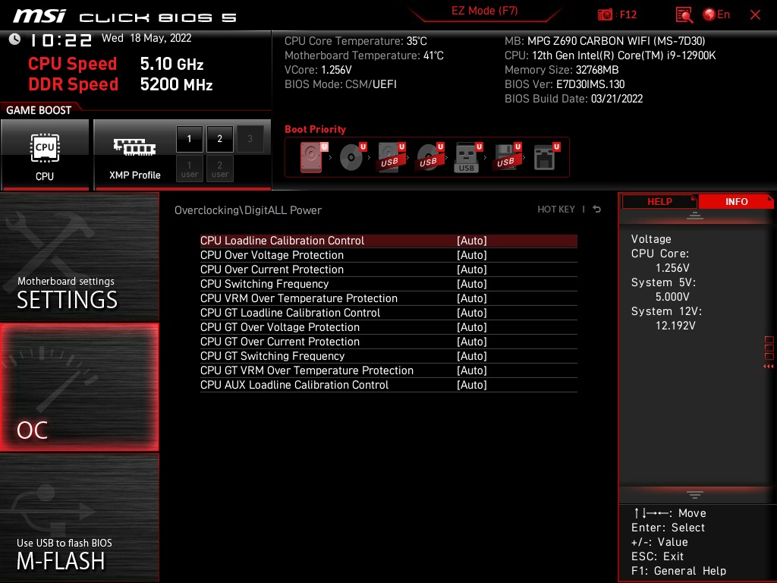Image resolution: width=777 pixels, height=583 pixels.
Task: Close the BIOS with the X icon
Action: 755,15
